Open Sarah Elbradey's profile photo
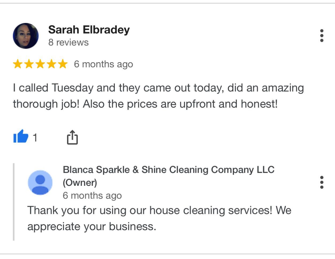 tap(26, 36)
